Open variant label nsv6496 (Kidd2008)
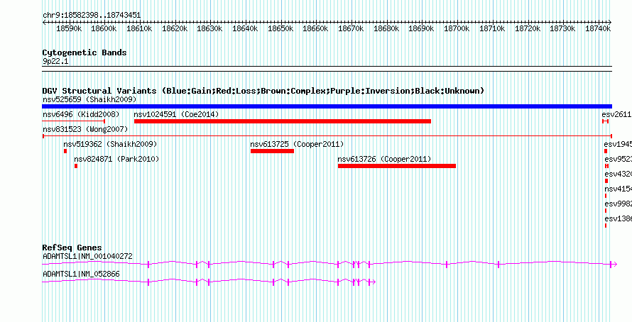 tap(81, 115)
